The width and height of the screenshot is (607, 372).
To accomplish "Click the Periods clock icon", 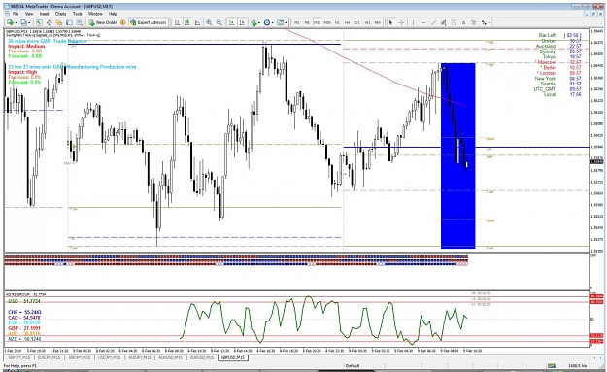I will click(x=267, y=22).
